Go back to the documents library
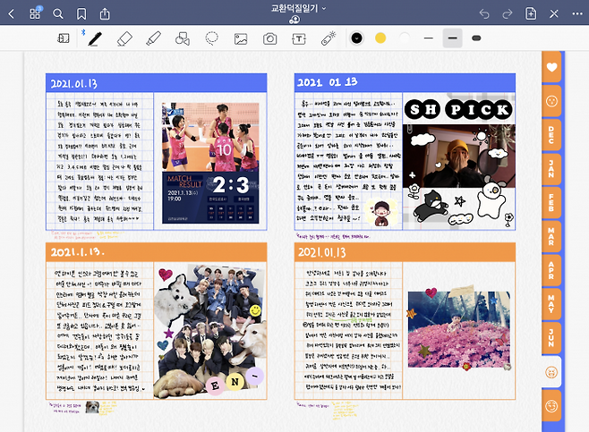 12,13
